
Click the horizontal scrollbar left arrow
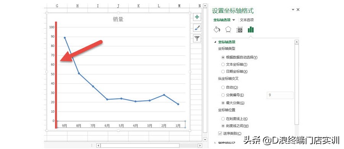[x=99, y=146]
